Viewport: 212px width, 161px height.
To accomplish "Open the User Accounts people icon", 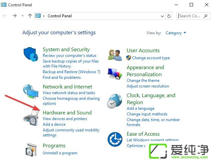I will (115, 55).
